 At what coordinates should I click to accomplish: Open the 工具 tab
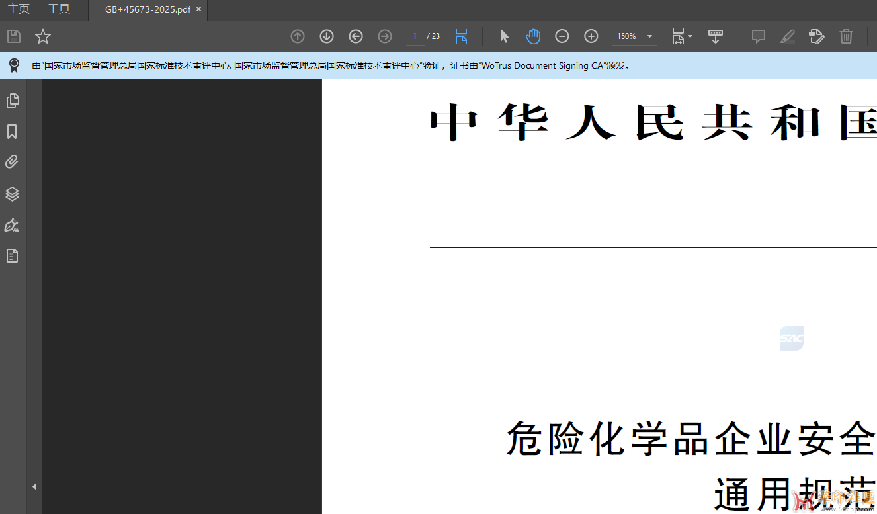[59, 9]
